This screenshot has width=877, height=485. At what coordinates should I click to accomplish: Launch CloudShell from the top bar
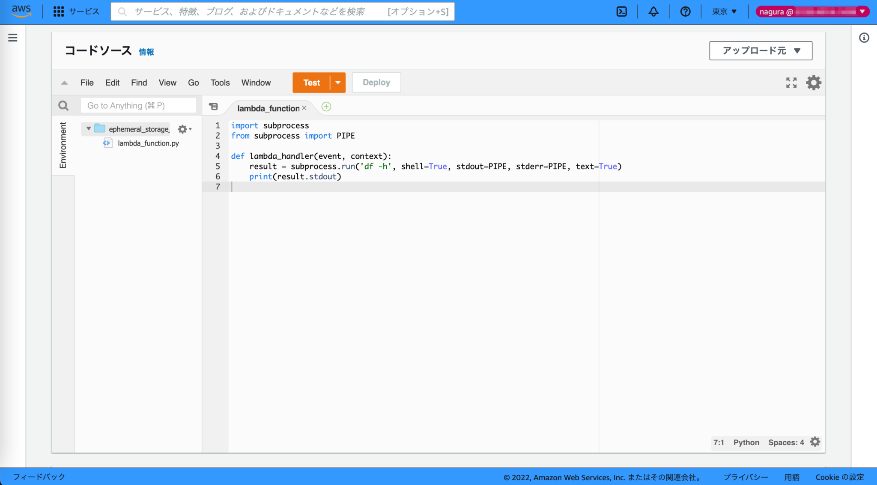click(x=621, y=12)
